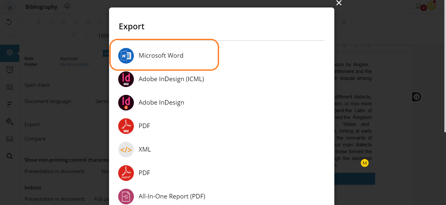Click the Tт text size icon
Screen dimensions: 446x205
tap(101, 22)
